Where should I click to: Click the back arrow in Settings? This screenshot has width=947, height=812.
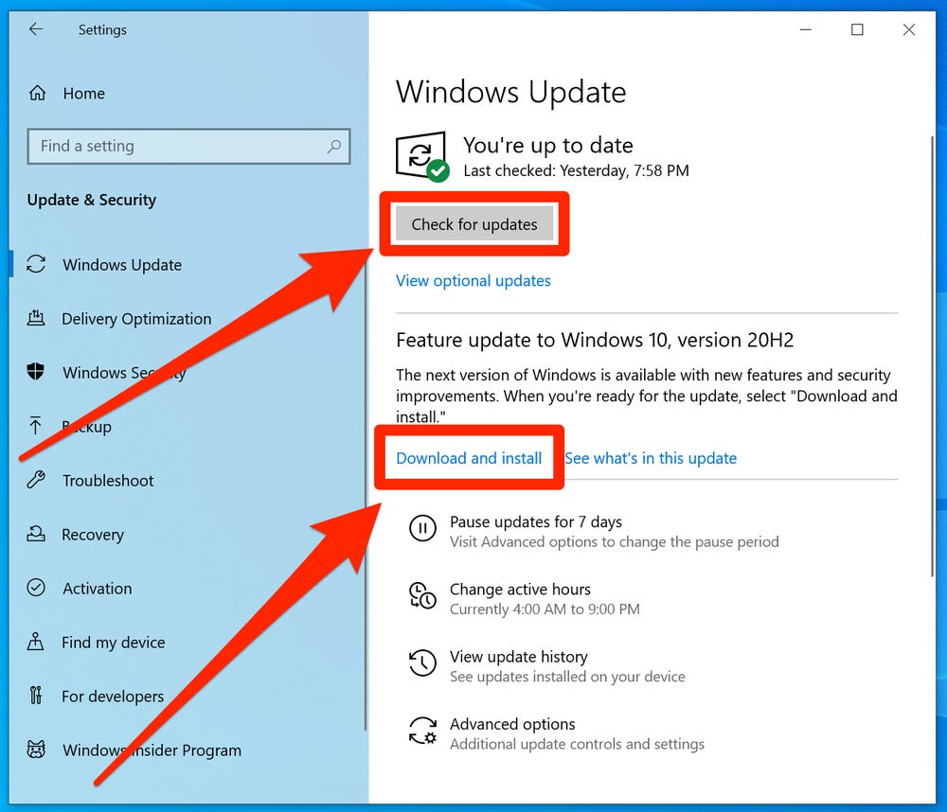[x=34, y=29]
